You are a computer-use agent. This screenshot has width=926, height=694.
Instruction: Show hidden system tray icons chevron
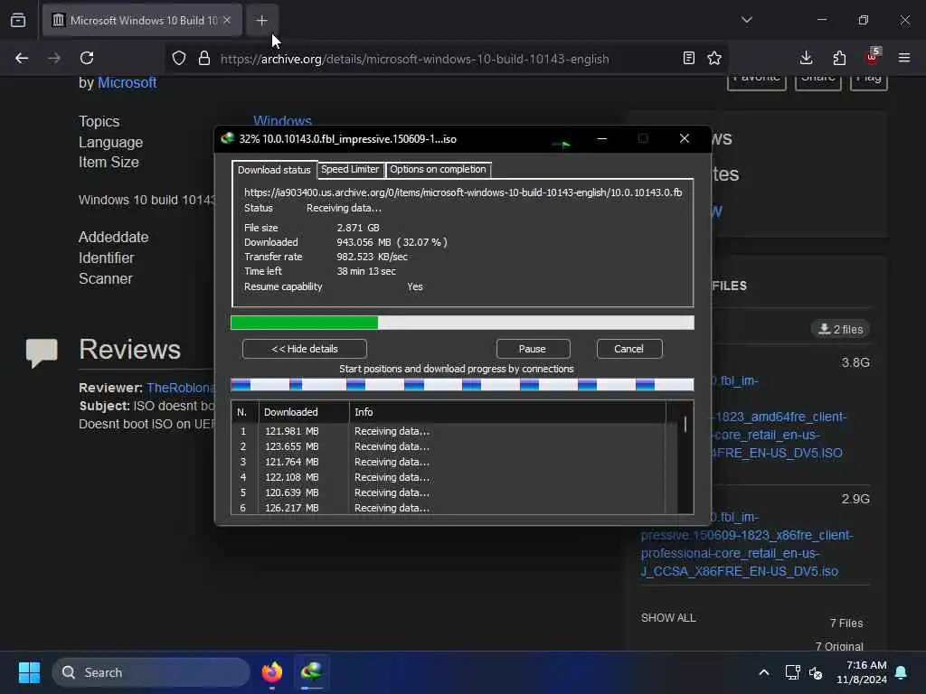763,672
